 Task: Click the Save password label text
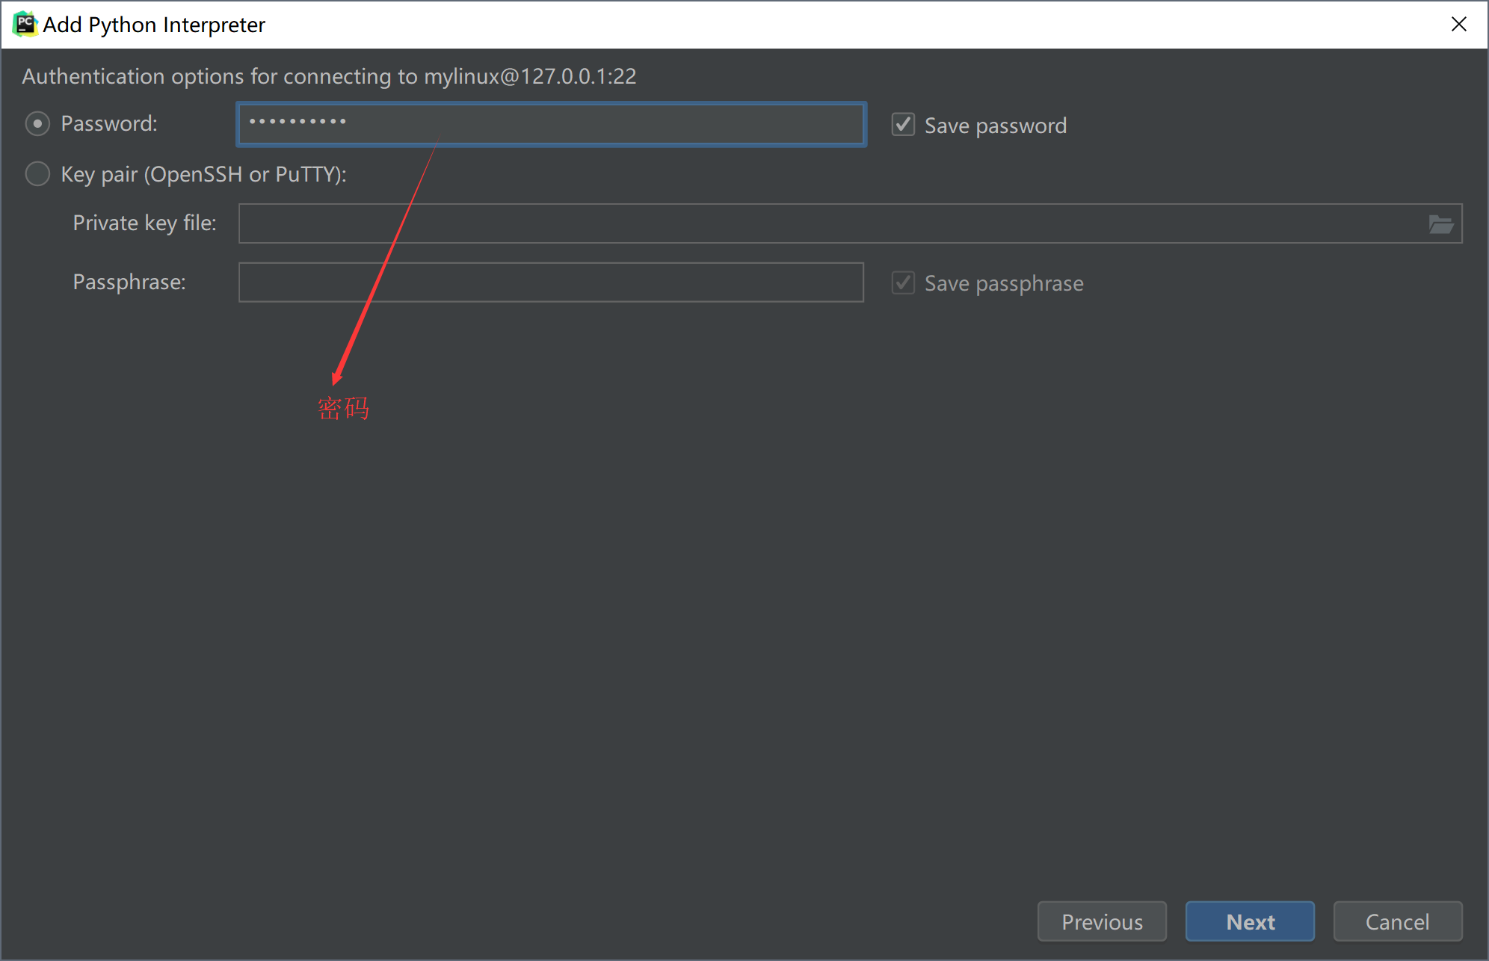tap(995, 126)
